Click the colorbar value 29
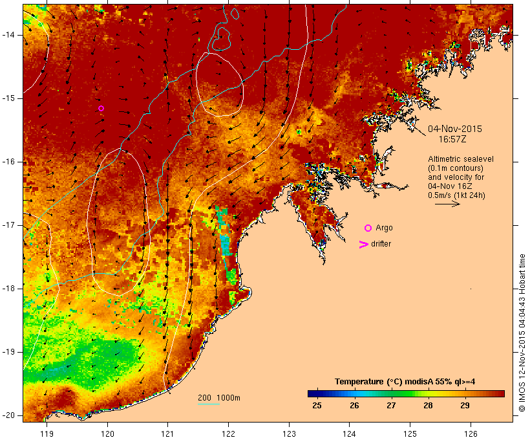The image size is (530, 440). [465, 406]
